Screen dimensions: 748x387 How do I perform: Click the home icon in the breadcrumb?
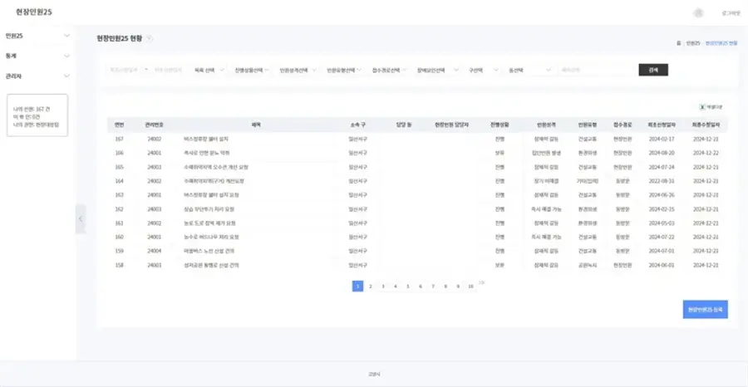678,43
